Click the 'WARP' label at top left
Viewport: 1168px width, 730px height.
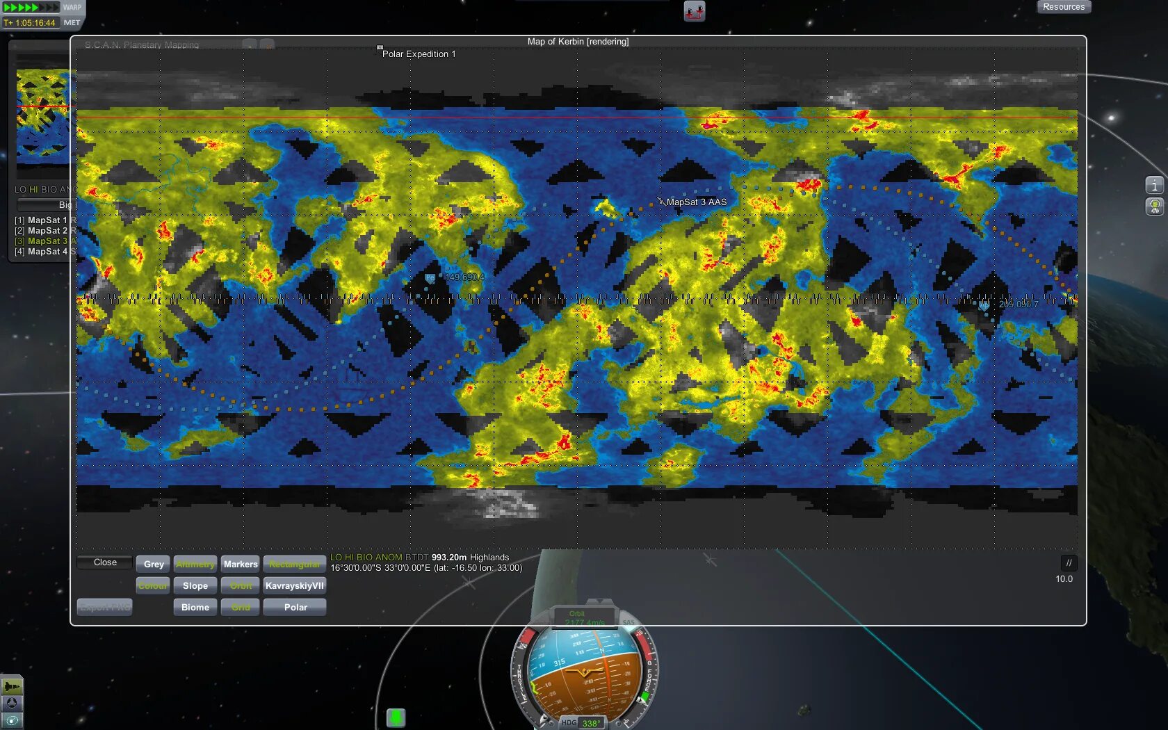coord(72,8)
